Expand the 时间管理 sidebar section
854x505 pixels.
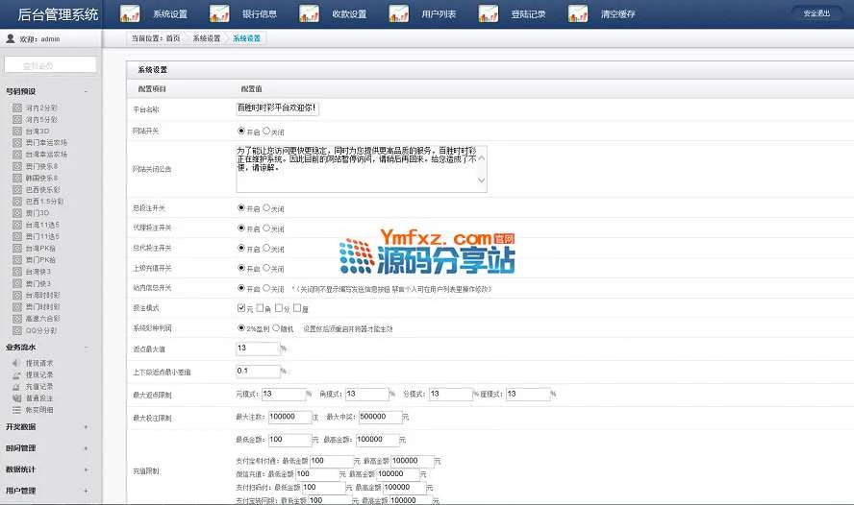pyautogui.click(x=85, y=447)
